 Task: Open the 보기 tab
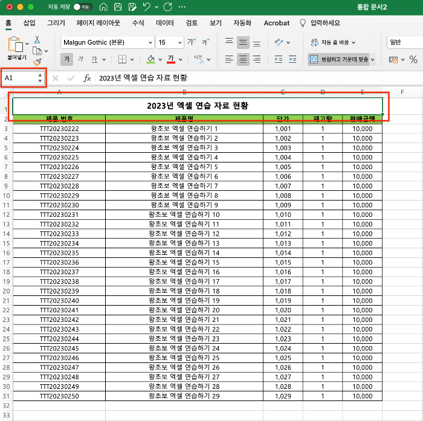pyautogui.click(x=216, y=23)
